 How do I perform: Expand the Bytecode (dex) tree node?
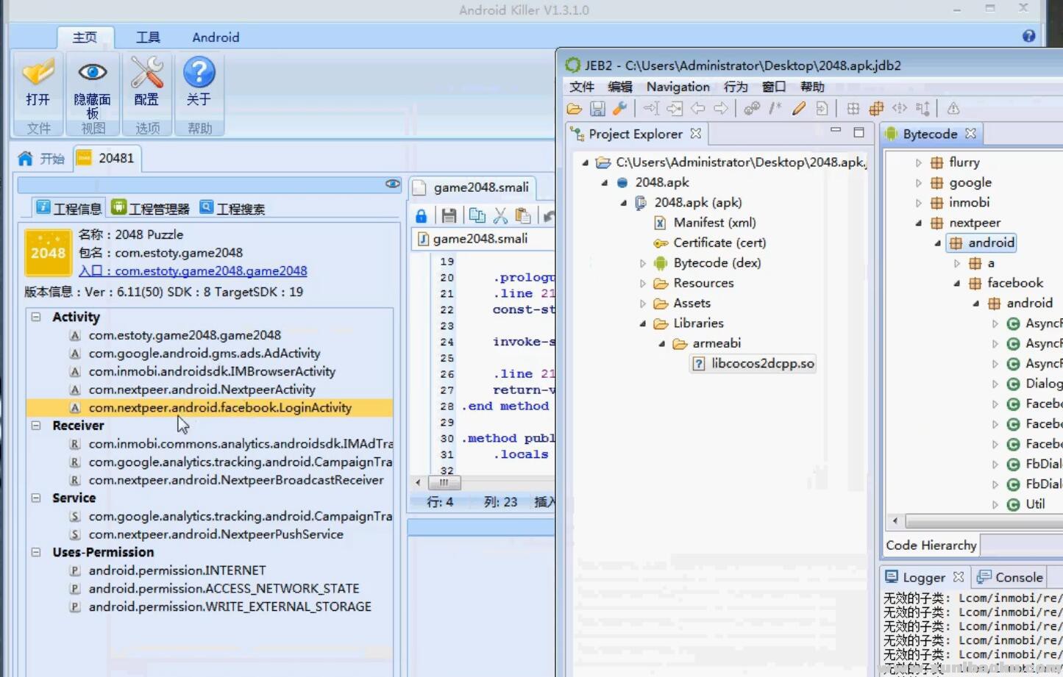(642, 263)
